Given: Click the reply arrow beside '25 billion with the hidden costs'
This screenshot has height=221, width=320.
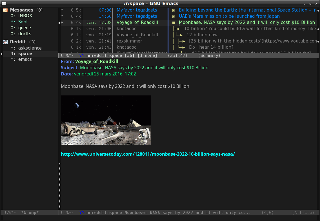Looking at the screenshot, I should coord(182,41).
